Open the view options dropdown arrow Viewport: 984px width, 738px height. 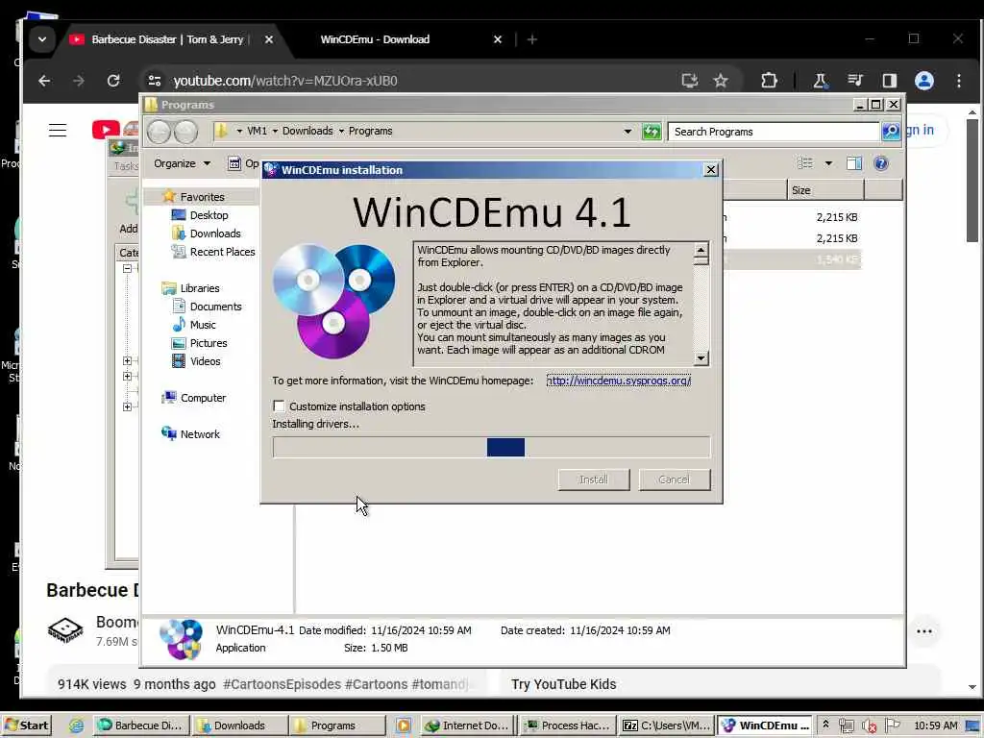pos(828,163)
